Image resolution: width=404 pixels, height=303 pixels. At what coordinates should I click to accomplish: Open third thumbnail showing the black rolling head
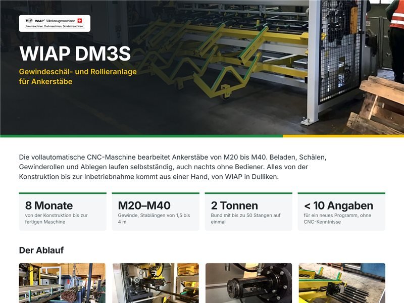pos(248,283)
